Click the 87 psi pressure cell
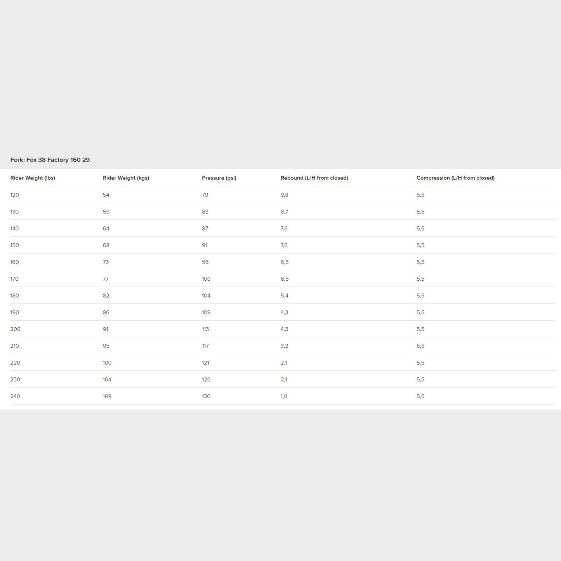The image size is (561, 561). click(x=205, y=229)
